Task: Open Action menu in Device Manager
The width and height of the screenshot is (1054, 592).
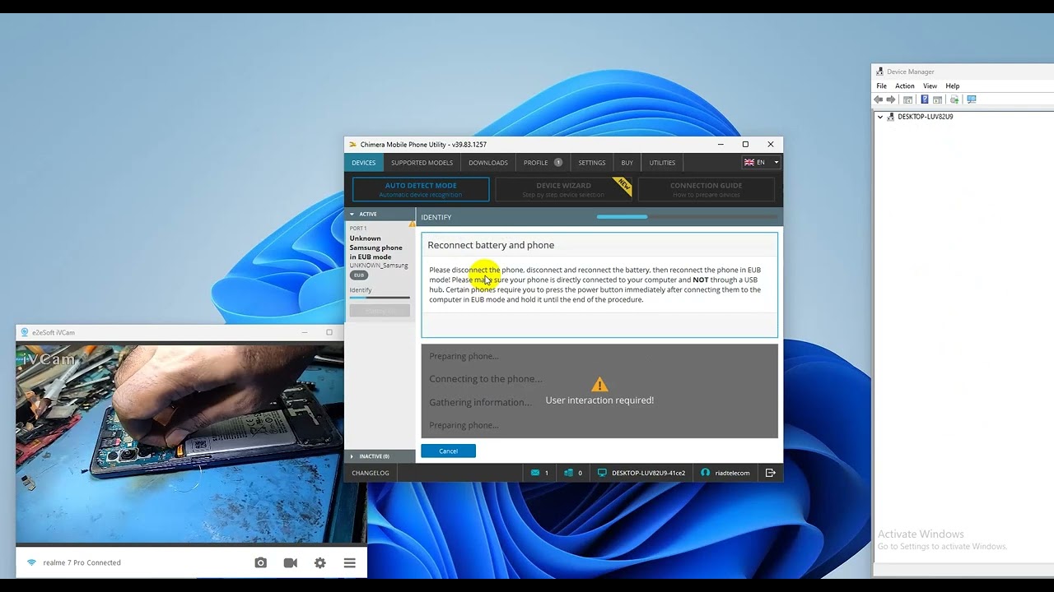Action: pos(904,86)
